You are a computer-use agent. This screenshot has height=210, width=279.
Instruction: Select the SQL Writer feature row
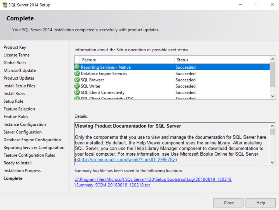(172, 86)
